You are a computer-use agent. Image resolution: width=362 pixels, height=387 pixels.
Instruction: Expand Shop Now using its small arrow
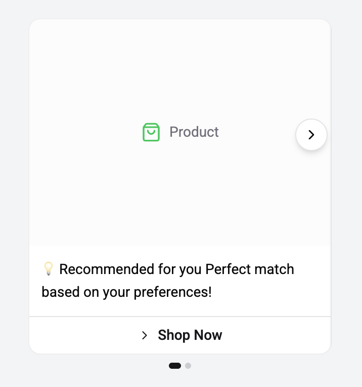click(x=145, y=335)
